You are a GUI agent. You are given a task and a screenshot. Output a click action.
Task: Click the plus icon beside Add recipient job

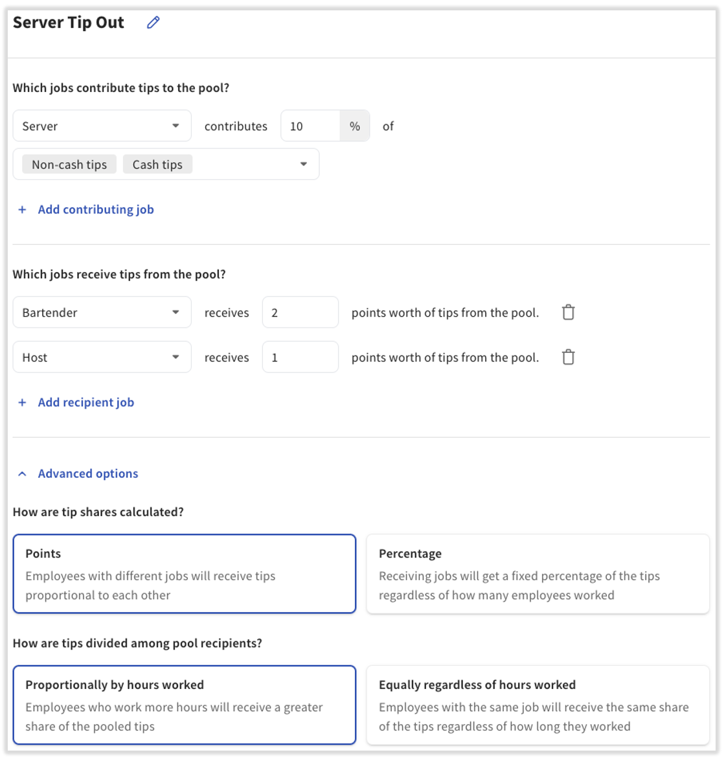21,402
